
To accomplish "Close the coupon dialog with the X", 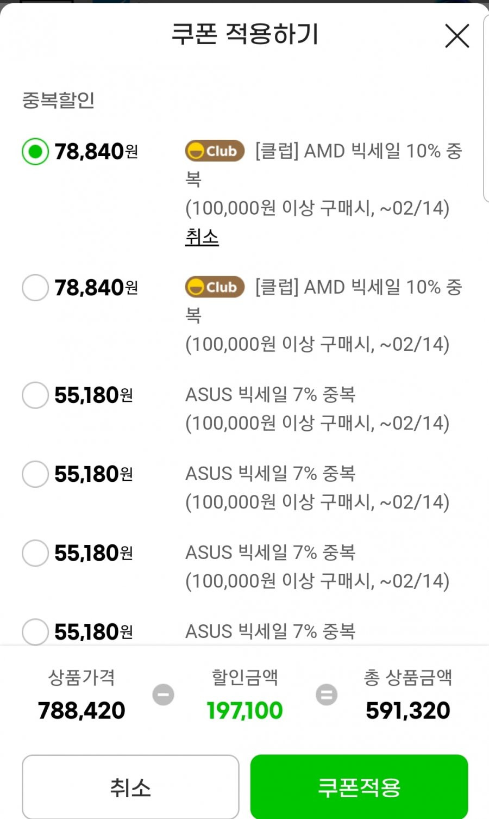I will (x=457, y=36).
